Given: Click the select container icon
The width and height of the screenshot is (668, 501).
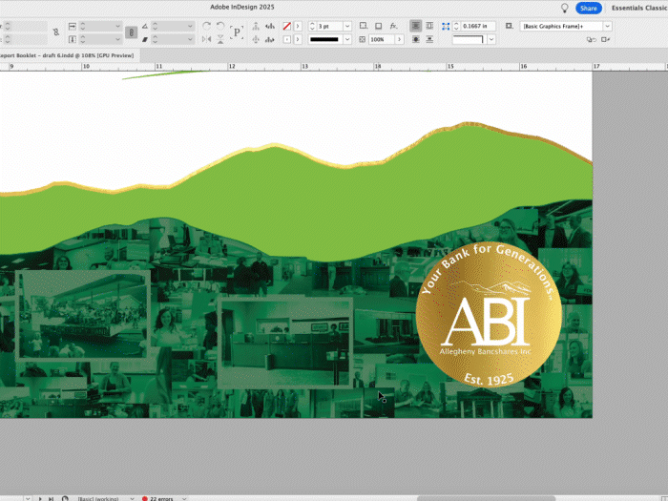Looking at the screenshot, I should 256,26.
